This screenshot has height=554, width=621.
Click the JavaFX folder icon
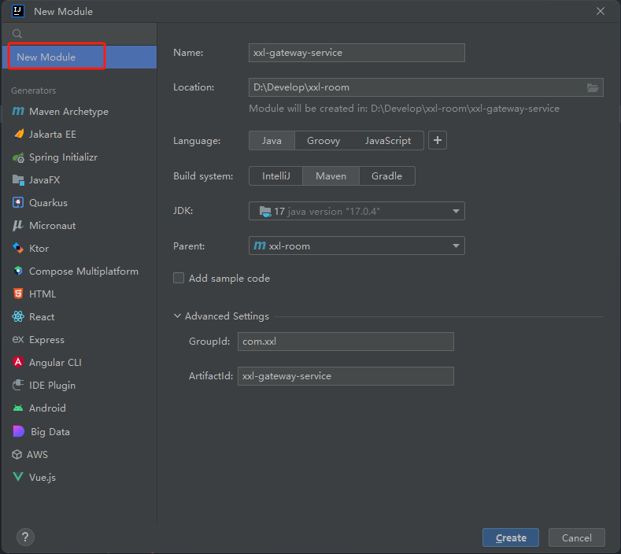coord(18,179)
